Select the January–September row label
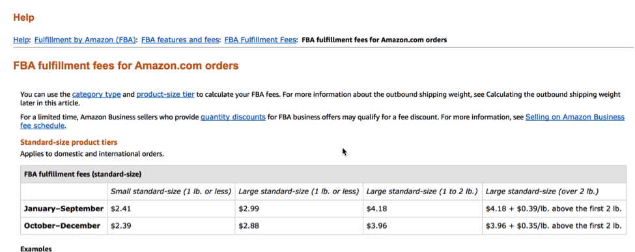The height and width of the screenshot is (252, 635). coord(64,208)
